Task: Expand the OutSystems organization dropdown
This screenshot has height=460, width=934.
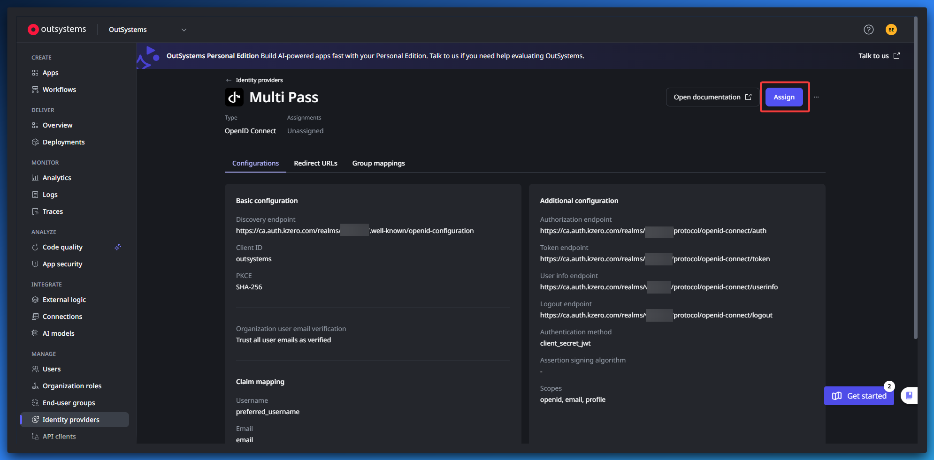Action: click(184, 30)
